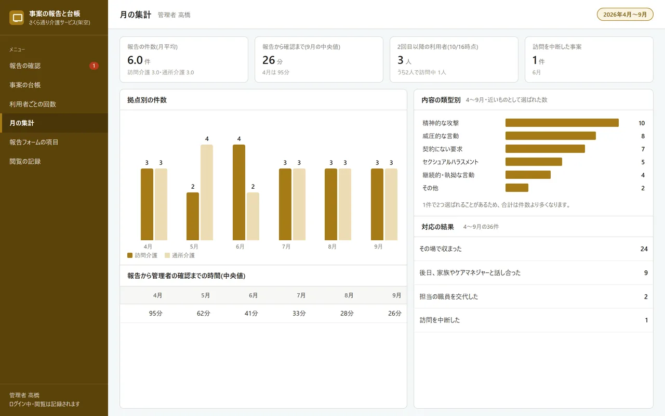Click the 精神的な攻撃 bar
The width and height of the screenshot is (665, 416).
tap(562, 123)
